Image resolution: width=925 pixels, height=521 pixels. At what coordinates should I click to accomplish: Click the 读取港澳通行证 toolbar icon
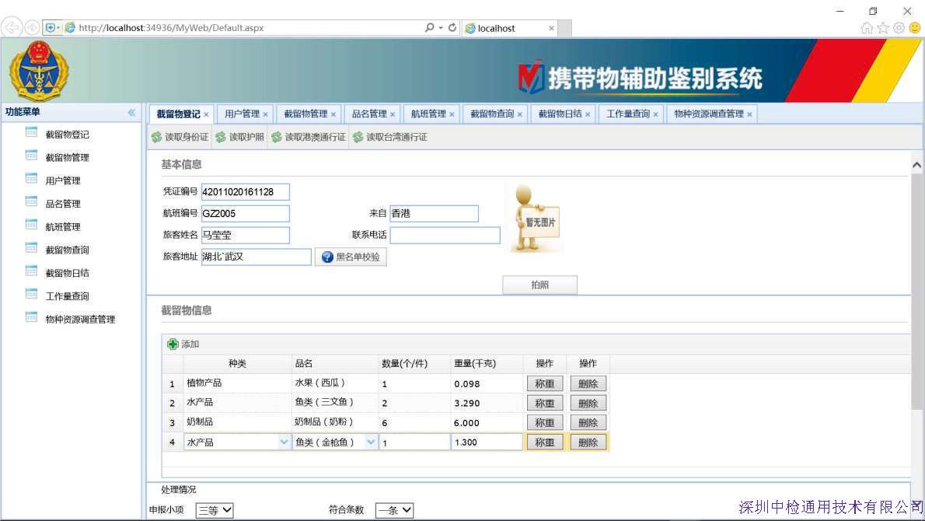point(277,137)
